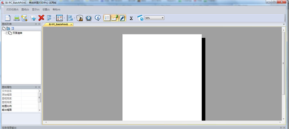Open print preview magnifier icon
The image size is (289, 129).
pyautogui.click(x=24, y=18)
